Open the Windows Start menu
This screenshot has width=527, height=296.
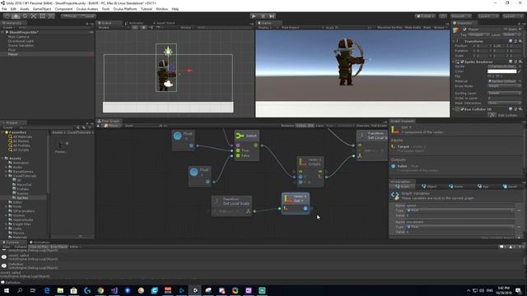pyautogui.click(x=6, y=290)
